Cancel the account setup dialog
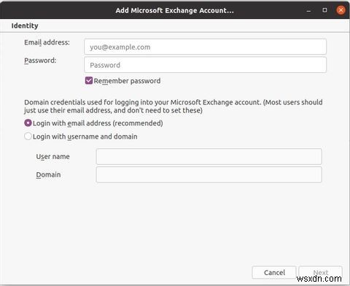Screen dimensions: 350x286 (x=274, y=272)
